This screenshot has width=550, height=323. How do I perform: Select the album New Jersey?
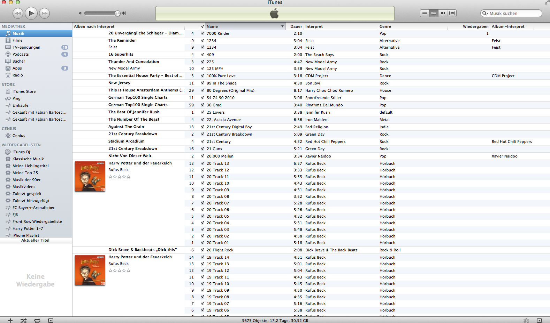pyautogui.click(x=119, y=83)
